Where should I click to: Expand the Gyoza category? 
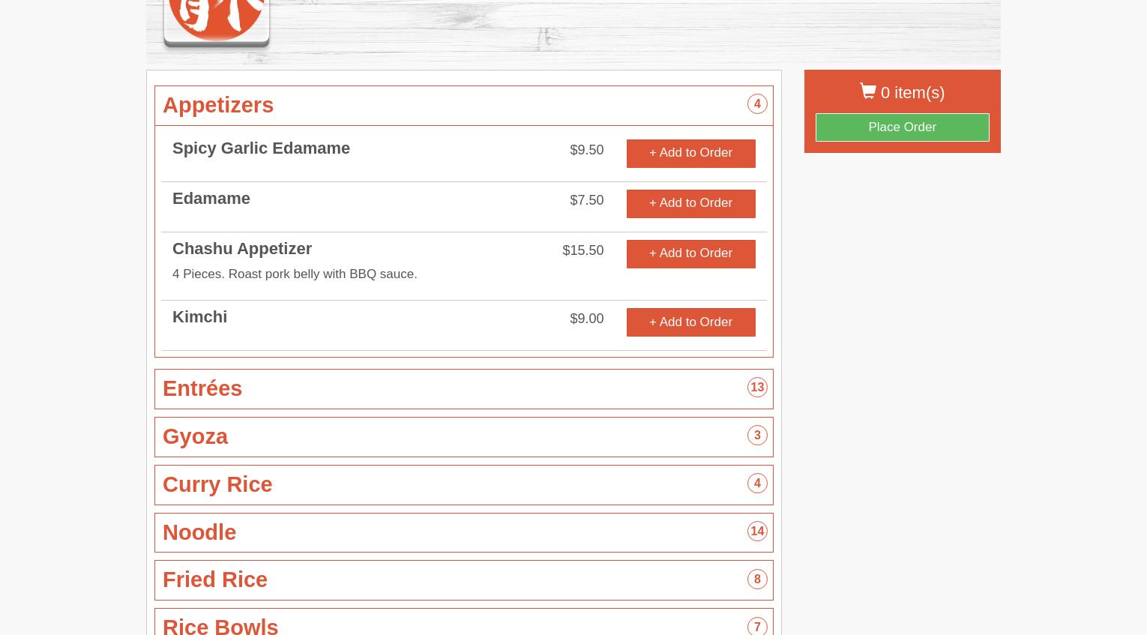pos(463,436)
